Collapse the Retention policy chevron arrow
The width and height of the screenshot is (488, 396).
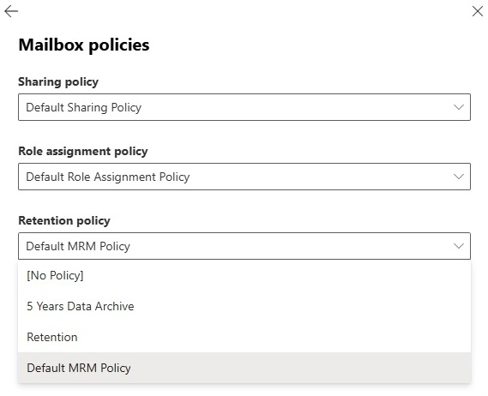459,246
